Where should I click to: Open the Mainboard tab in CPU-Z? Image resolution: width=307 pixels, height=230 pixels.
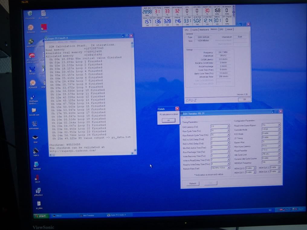tap(204, 30)
